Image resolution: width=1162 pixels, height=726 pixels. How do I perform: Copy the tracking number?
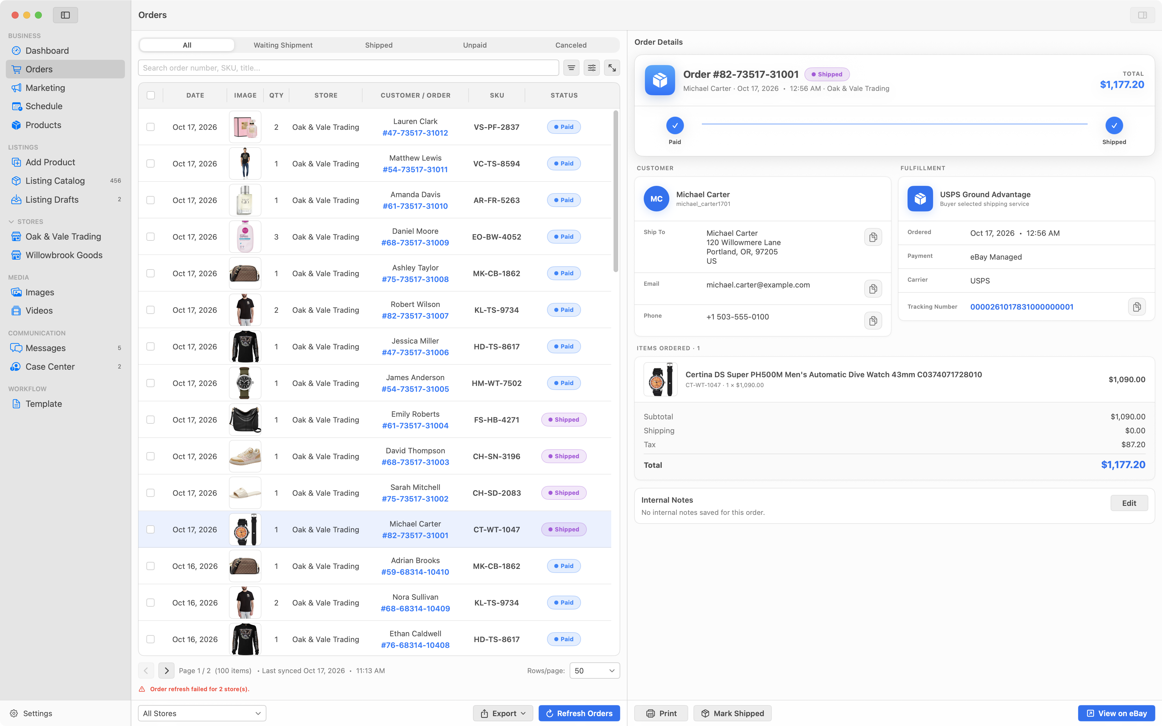coord(1136,307)
